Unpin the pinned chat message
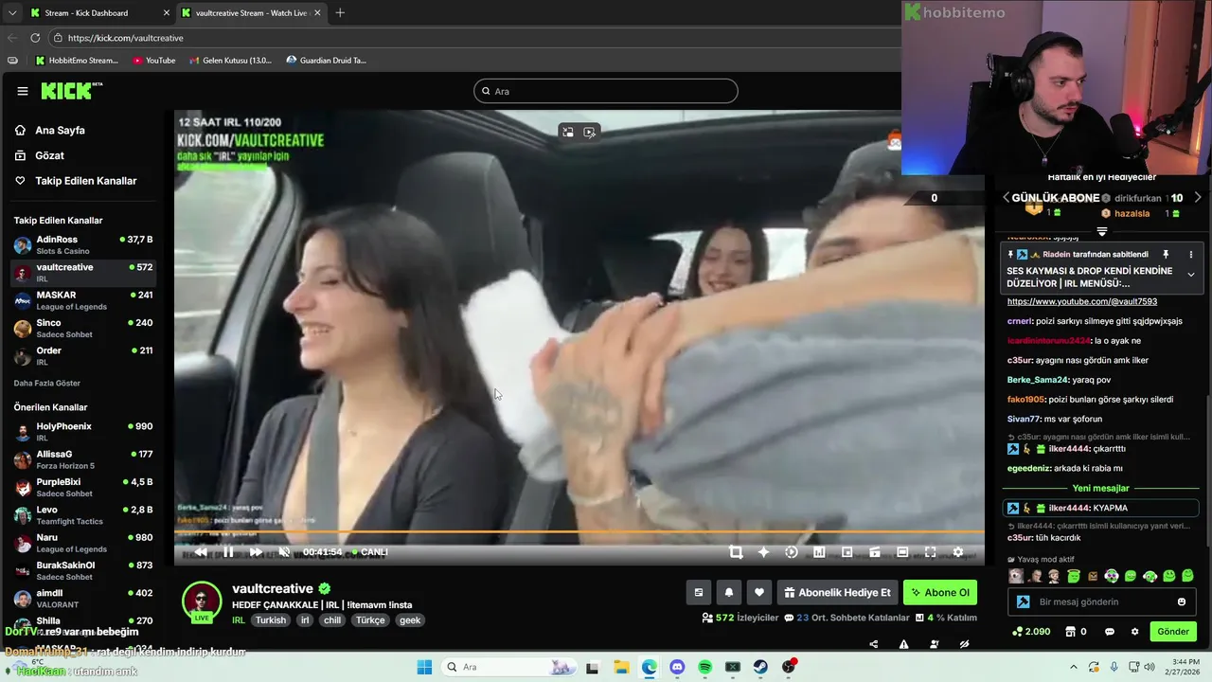Screen dimensions: 1212x682 [x=1166, y=255]
